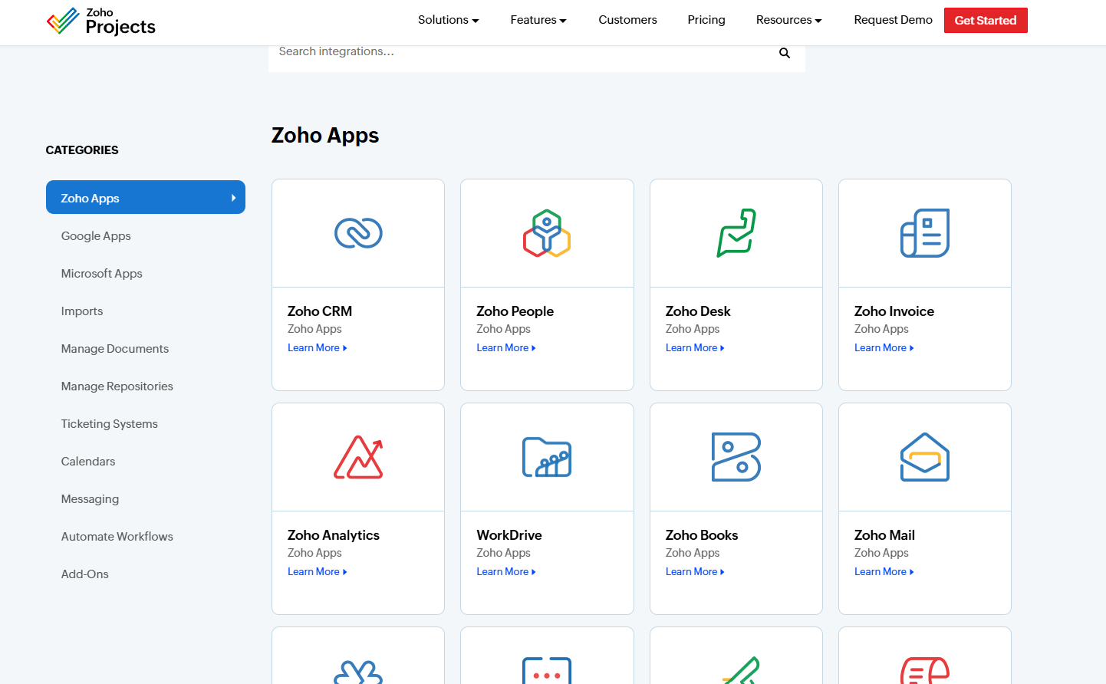The height and width of the screenshot is (684, 1106).
Task: Click Learn More under Zoho Mail
Action: 884,572
